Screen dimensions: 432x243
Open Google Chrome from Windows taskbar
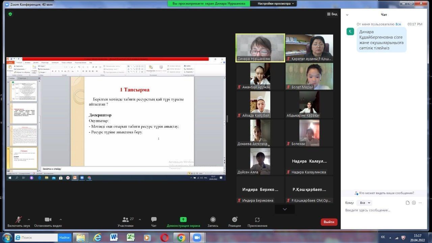pos(181,238)
